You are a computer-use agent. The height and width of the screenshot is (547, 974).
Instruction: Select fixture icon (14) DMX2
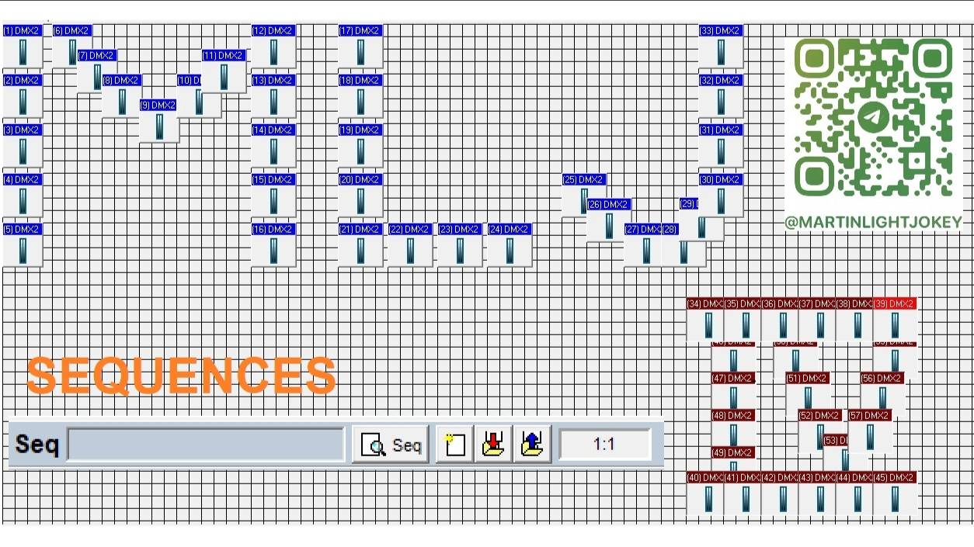(x=273, y=146)
